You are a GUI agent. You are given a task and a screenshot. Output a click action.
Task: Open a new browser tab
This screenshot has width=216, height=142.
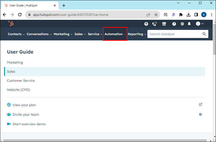coord(64,5)
